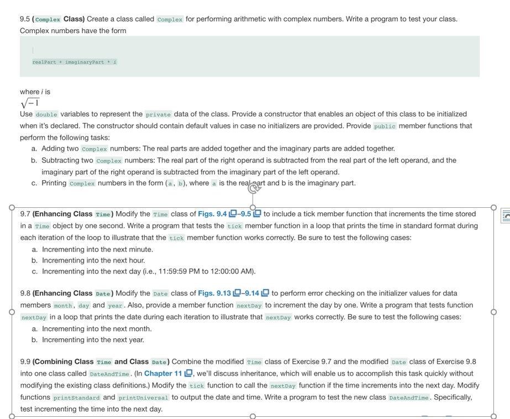Click the 'month' code word
Viewport: 510px width, 419px height.
pos(63,306)
